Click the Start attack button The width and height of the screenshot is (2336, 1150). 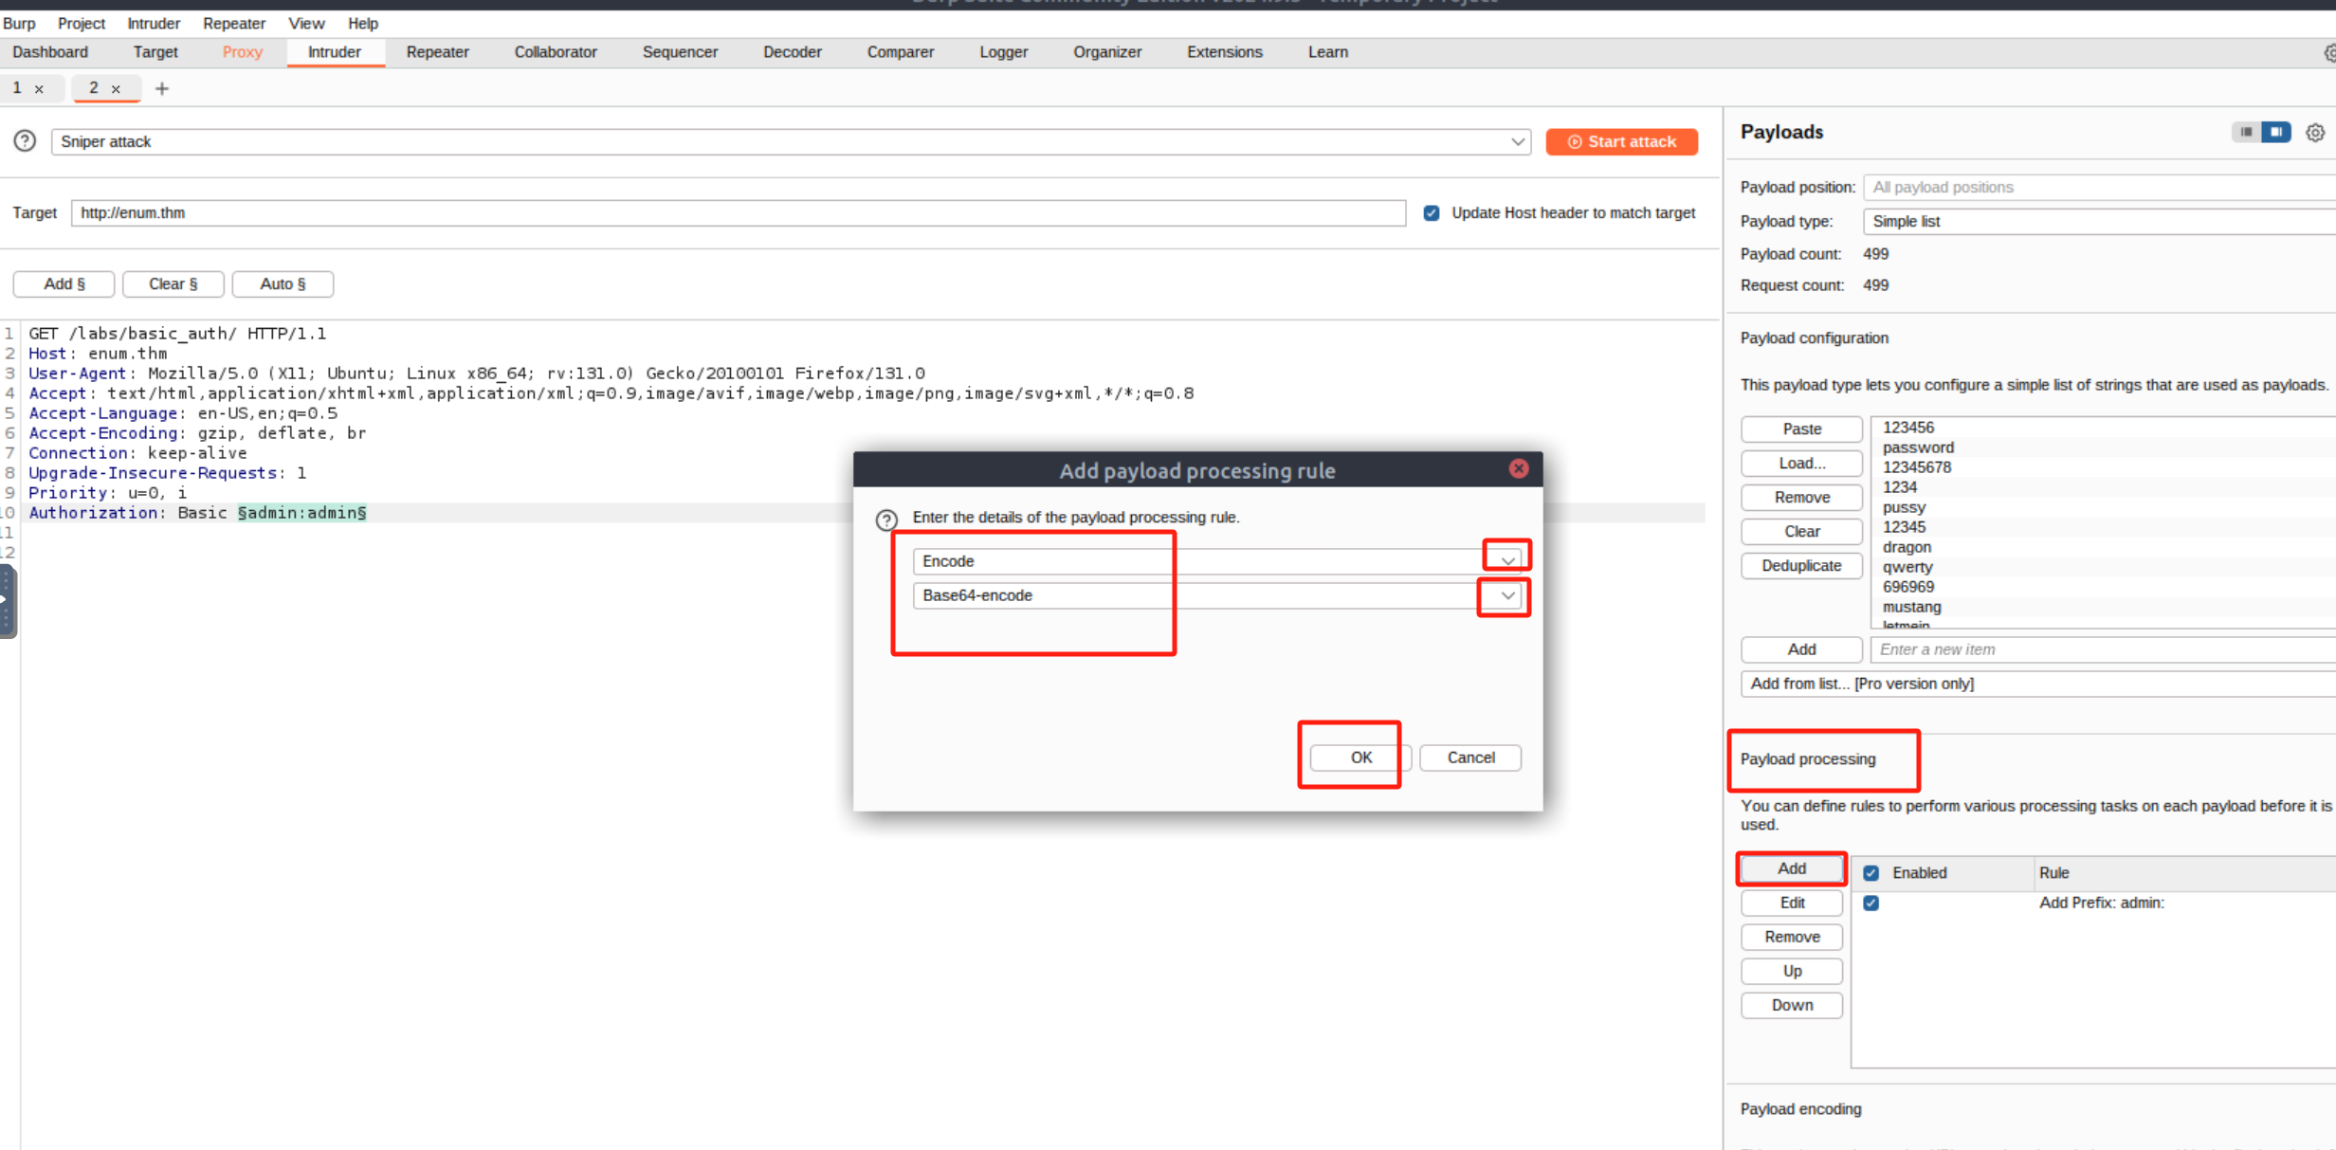pyautogui.click(x=1621, y=141)
